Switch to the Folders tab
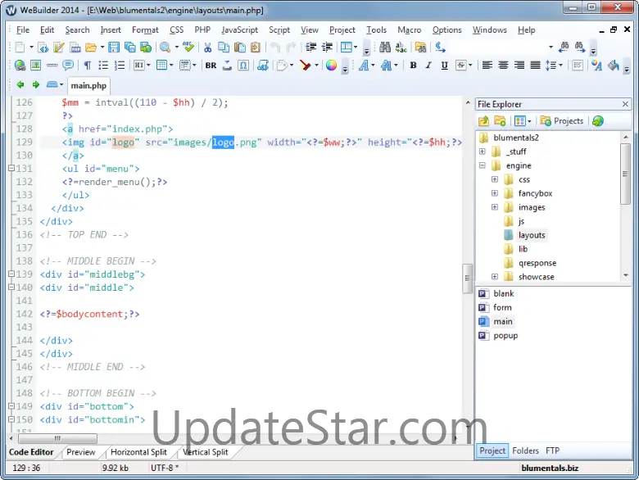 (x=525, y=451)
